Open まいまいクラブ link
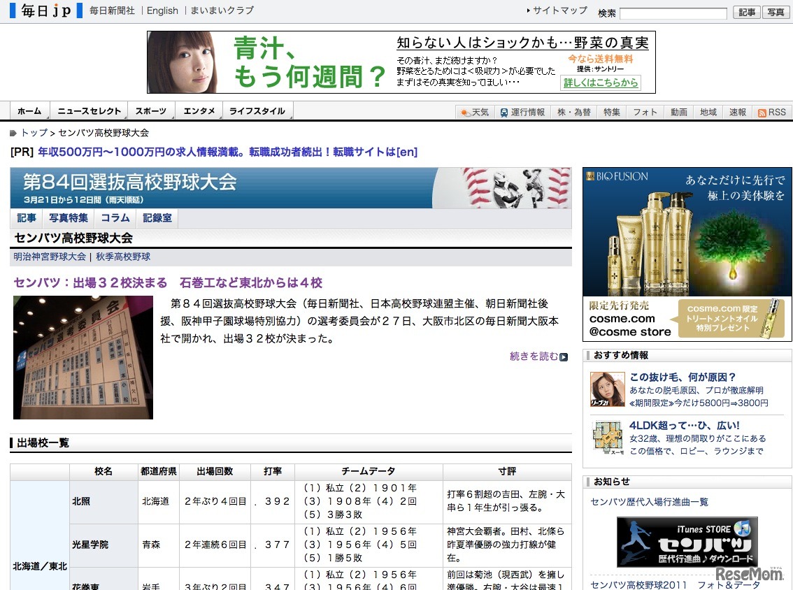Image resolution: width=793 pixels, height=590 pixels. pyautogui.click(x=222, y=10)
